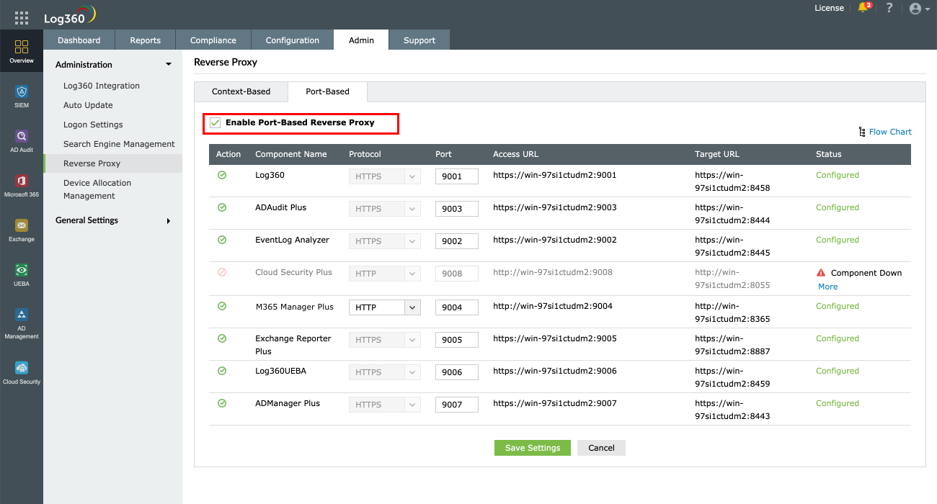This screenshot has height=504, width=937.
Task: Select the Context-Based tab
Action: point(241,91)
